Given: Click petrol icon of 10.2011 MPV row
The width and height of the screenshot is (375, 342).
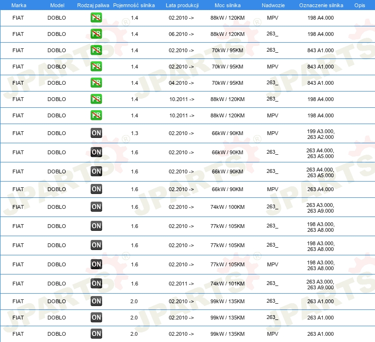Looking at the screenshot, I should pos(96,115).
